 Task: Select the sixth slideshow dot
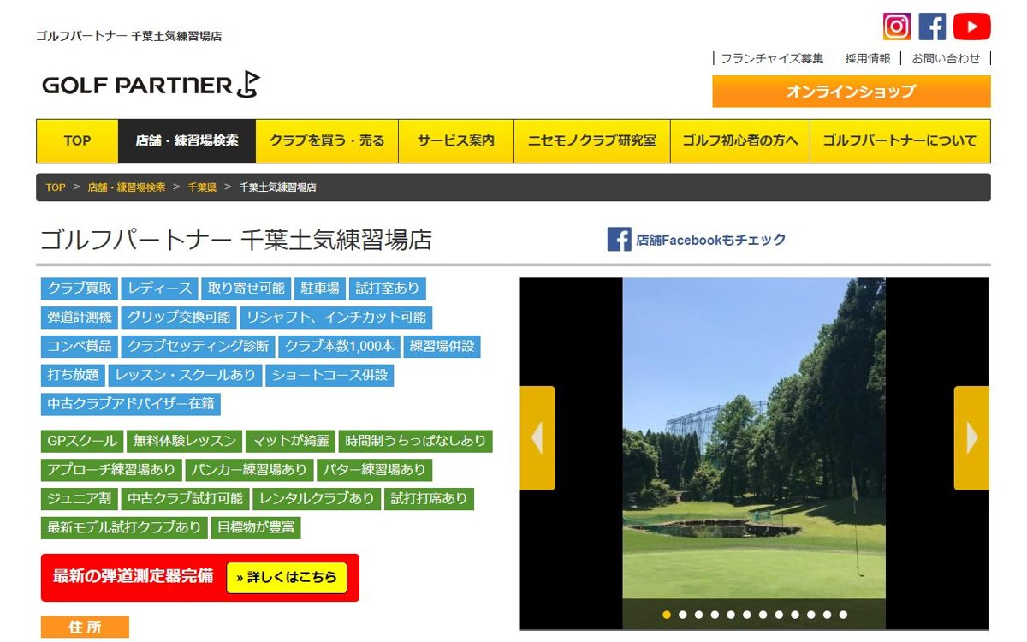pos(747,615)
